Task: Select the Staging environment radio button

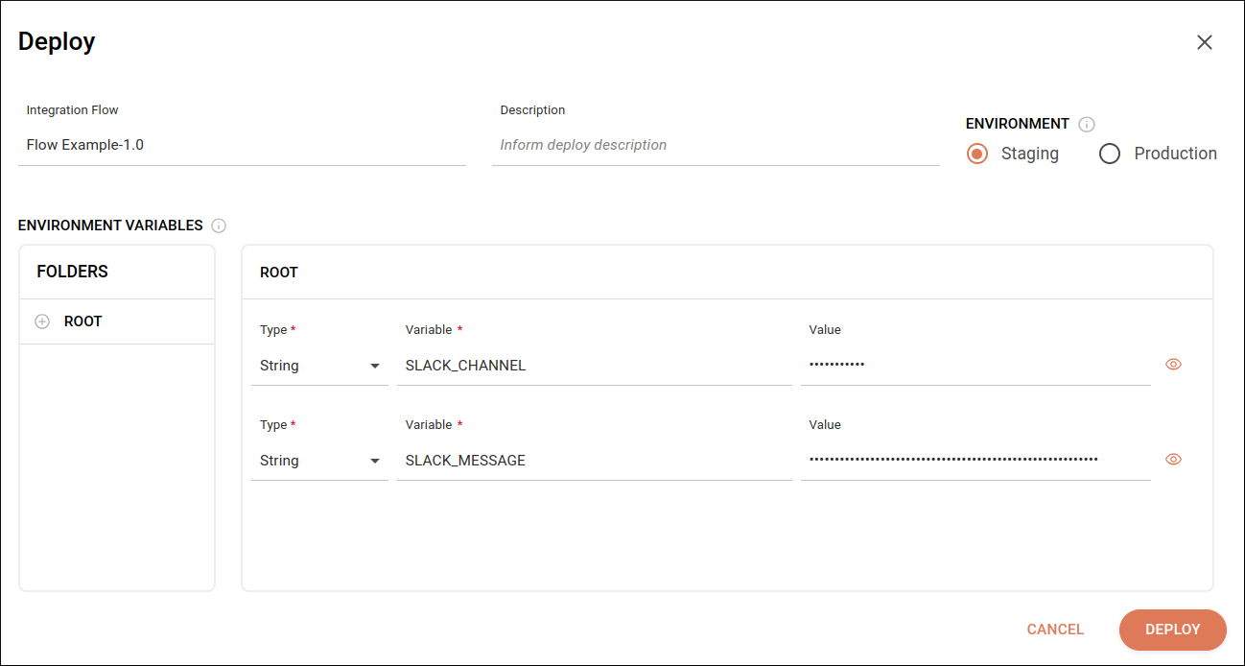Action: click(977, 154)
